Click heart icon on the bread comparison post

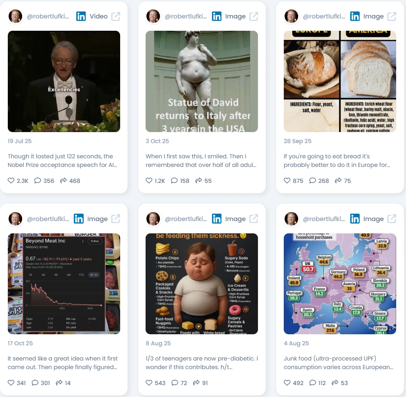[x=287, y=180]
